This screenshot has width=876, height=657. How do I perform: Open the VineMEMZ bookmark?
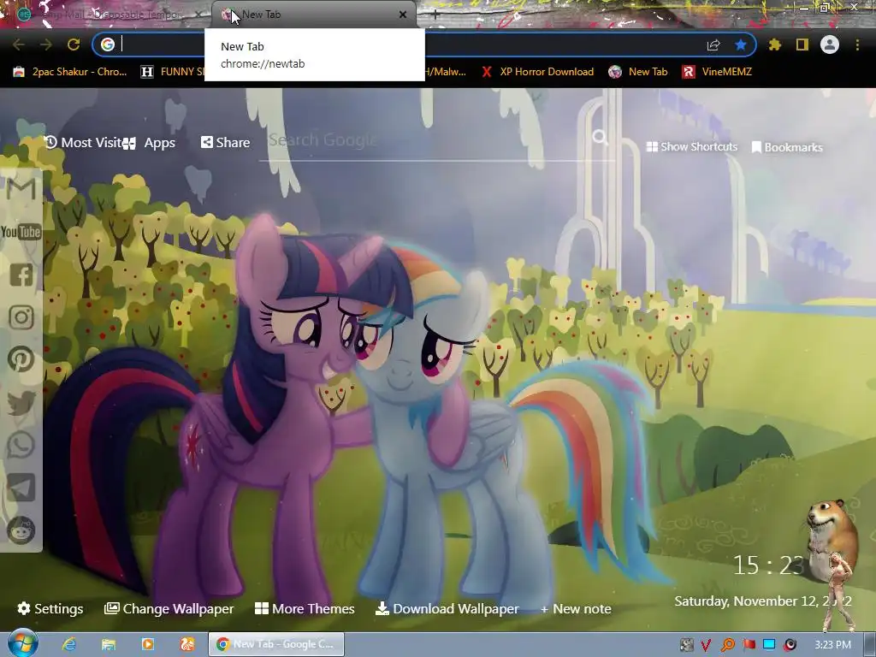pyautogui.click(x=717, y=72)
